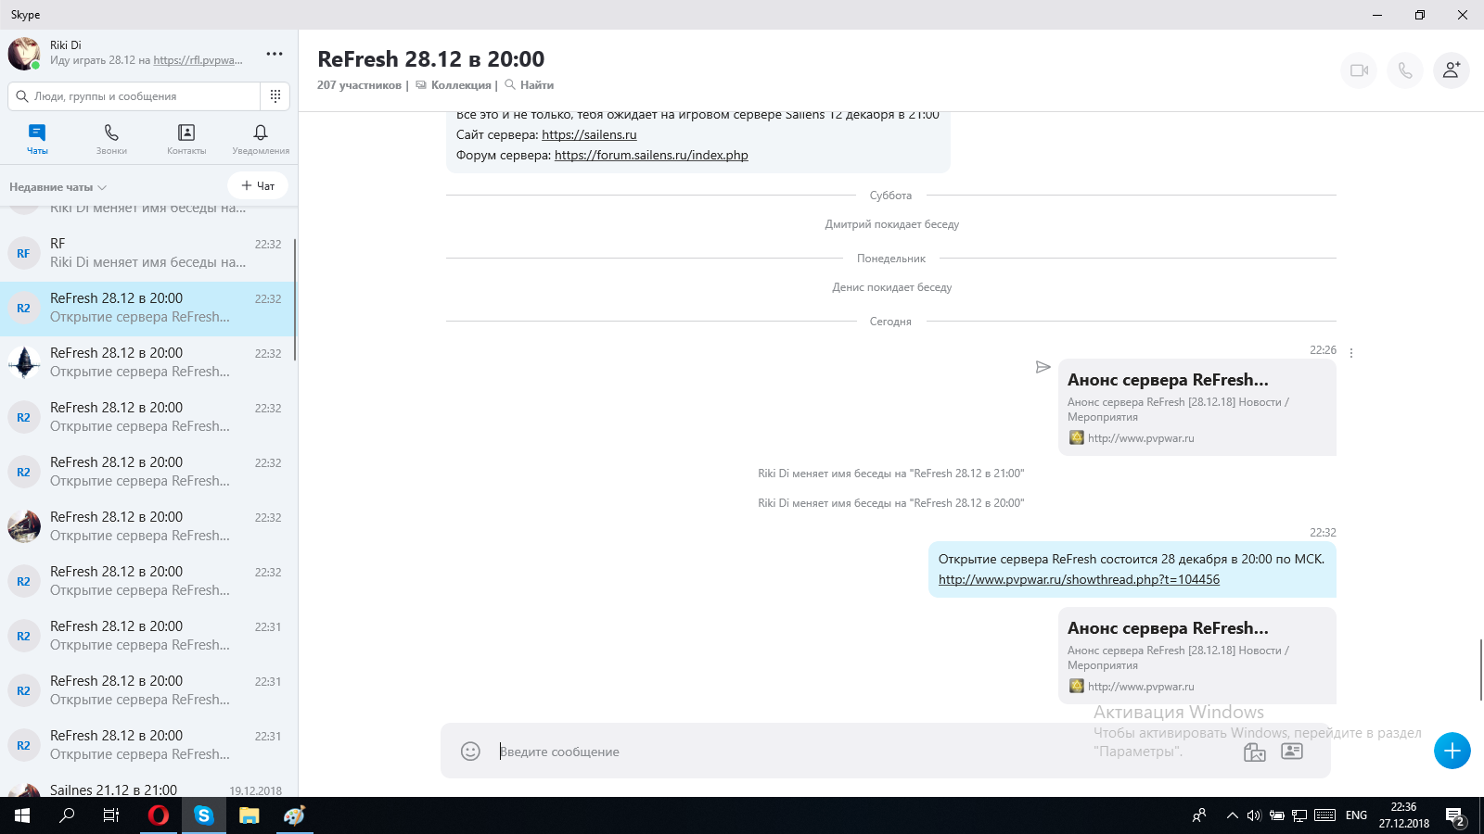1484x834 pixels.
Task: Show hidden tray icons chevron
Action: coord(1232,815)
